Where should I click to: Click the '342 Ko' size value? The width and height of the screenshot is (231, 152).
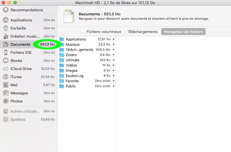105,60
